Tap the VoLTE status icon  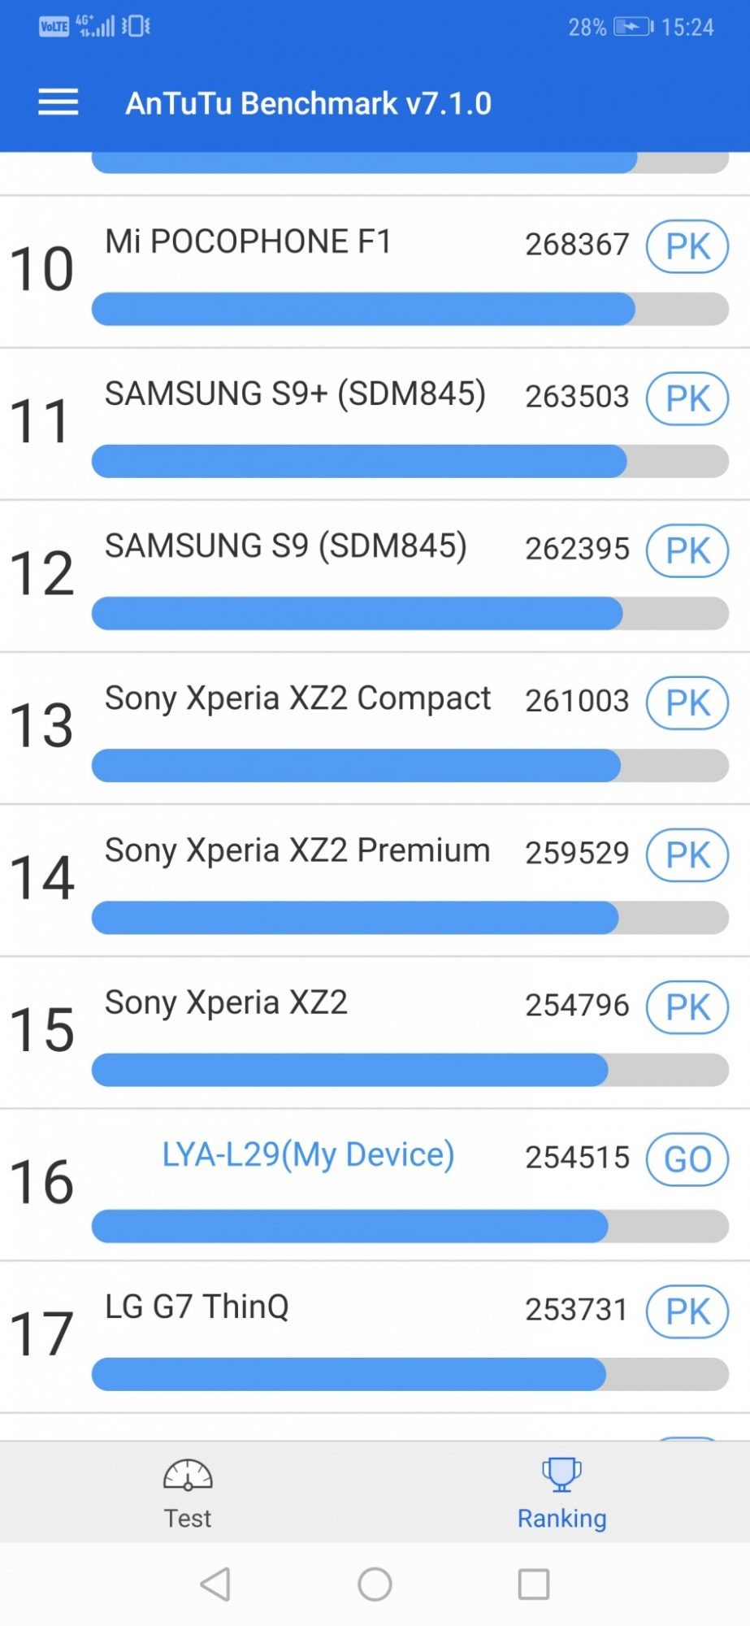tap(54, 27)
